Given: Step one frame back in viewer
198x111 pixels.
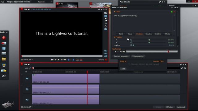Looking at the screenshot, I should pos(55,60).
